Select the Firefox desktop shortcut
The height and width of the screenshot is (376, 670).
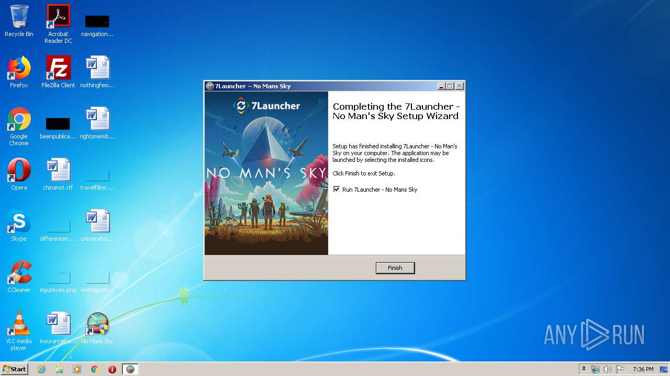[x=19, y=72]
